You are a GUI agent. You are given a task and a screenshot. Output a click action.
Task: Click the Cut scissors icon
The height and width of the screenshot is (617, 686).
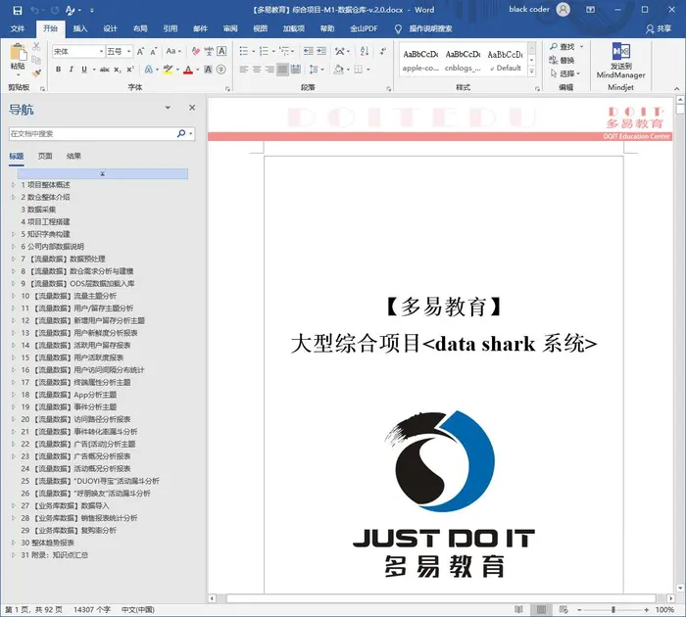click(x=36, y=46)
